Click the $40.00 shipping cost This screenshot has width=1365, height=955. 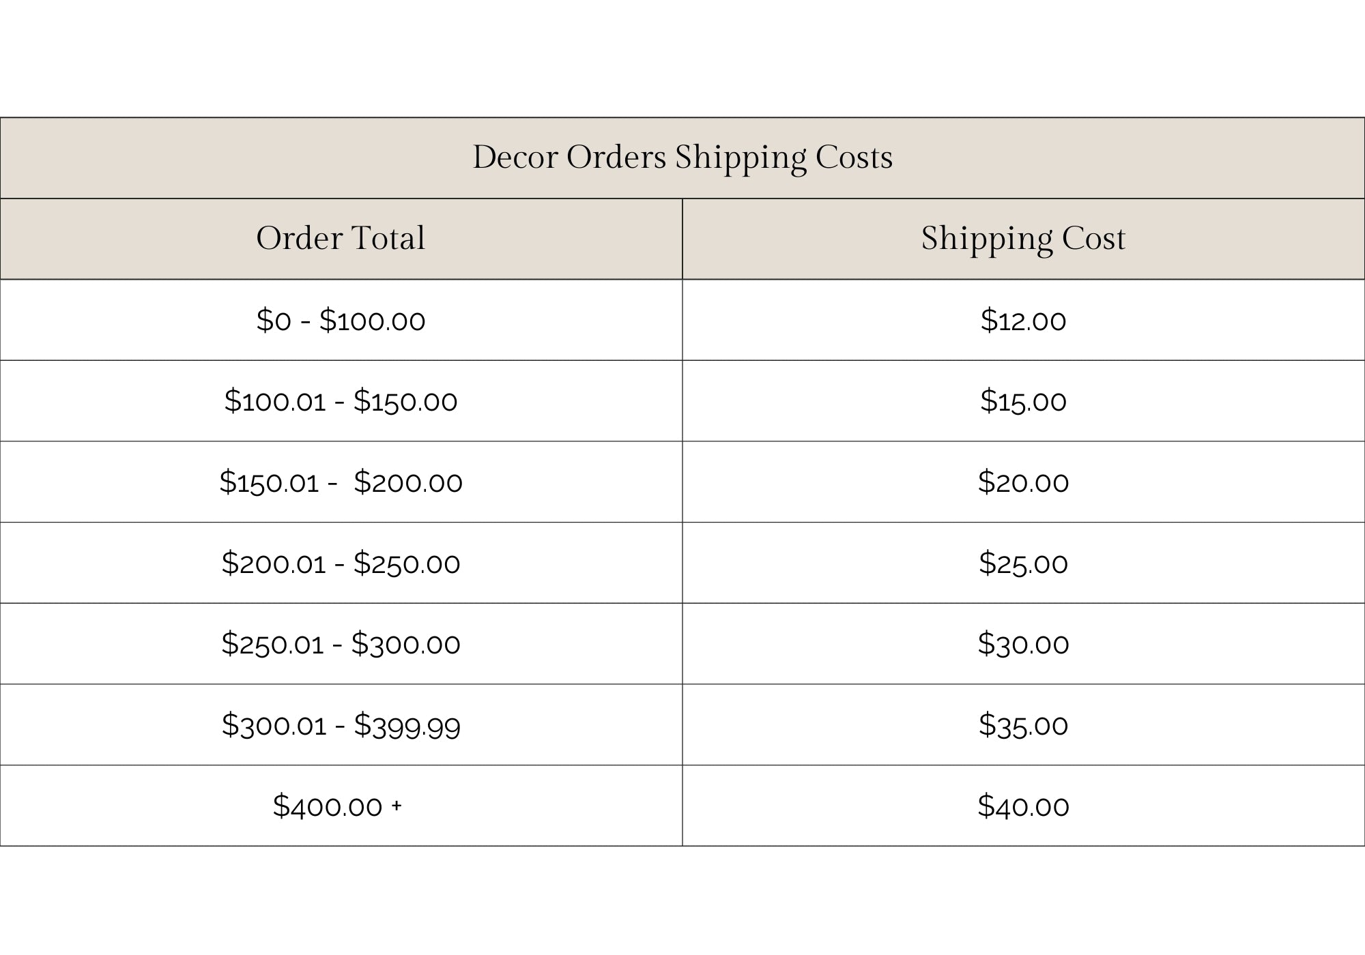tap(1023, 806)
